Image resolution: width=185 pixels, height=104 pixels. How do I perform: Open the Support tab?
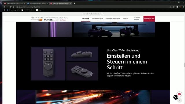pyautogui.click(x=125, y=18)
